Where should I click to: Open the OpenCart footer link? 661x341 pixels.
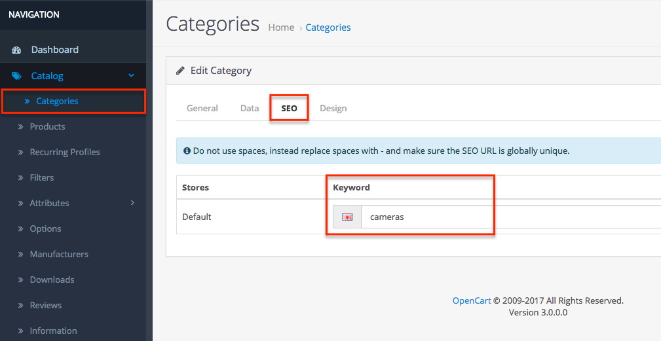click(471, 300)
